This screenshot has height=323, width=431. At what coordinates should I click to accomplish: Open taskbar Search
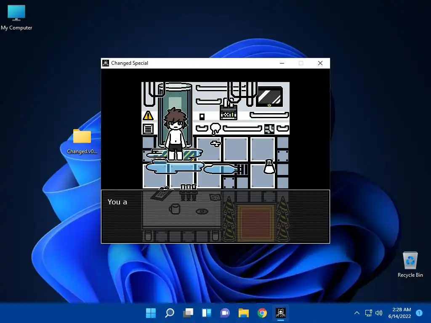click(169, 313)
